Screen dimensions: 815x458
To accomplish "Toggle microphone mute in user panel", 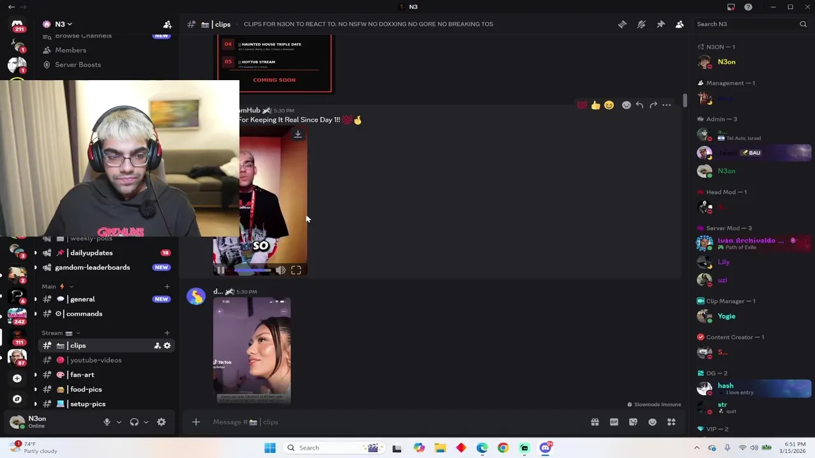I will 107,422.
